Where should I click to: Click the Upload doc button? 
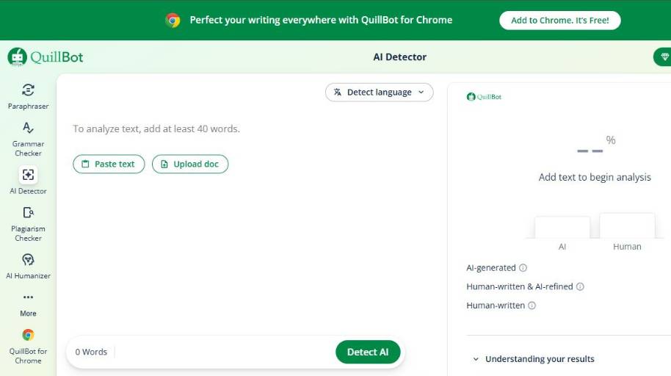pos(190,164)
